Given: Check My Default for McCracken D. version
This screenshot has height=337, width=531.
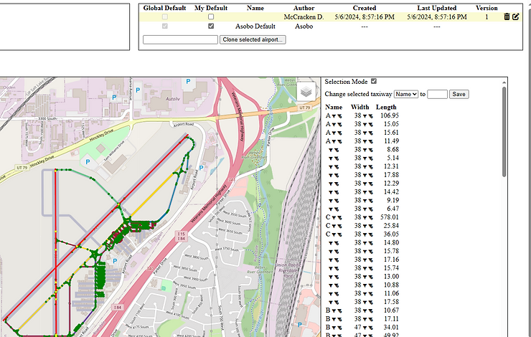Looking at the screenshot, I should (211, 16).
